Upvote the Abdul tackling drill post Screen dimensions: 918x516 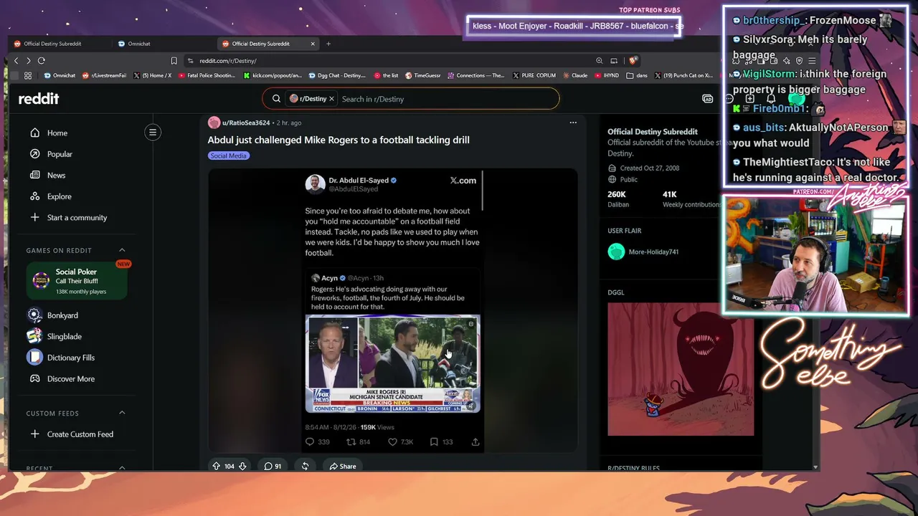pyautogui.click(x=217, y=466)
